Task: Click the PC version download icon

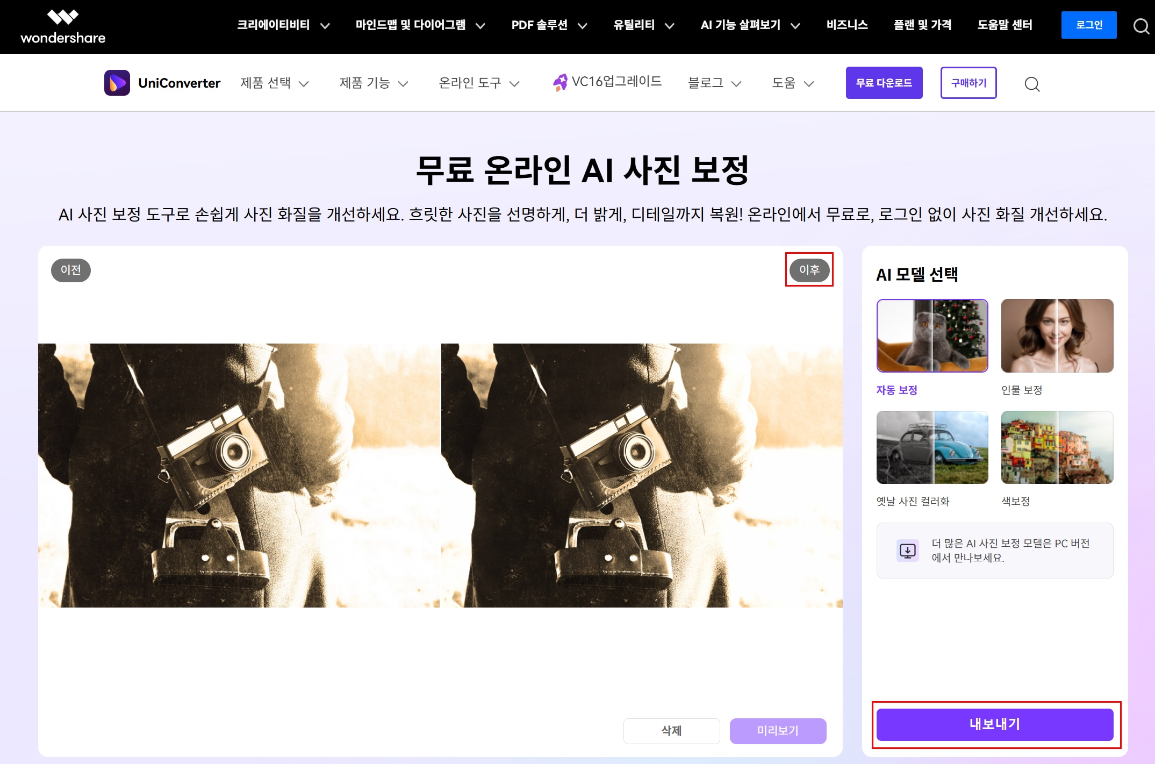Action: click(907, 551)
